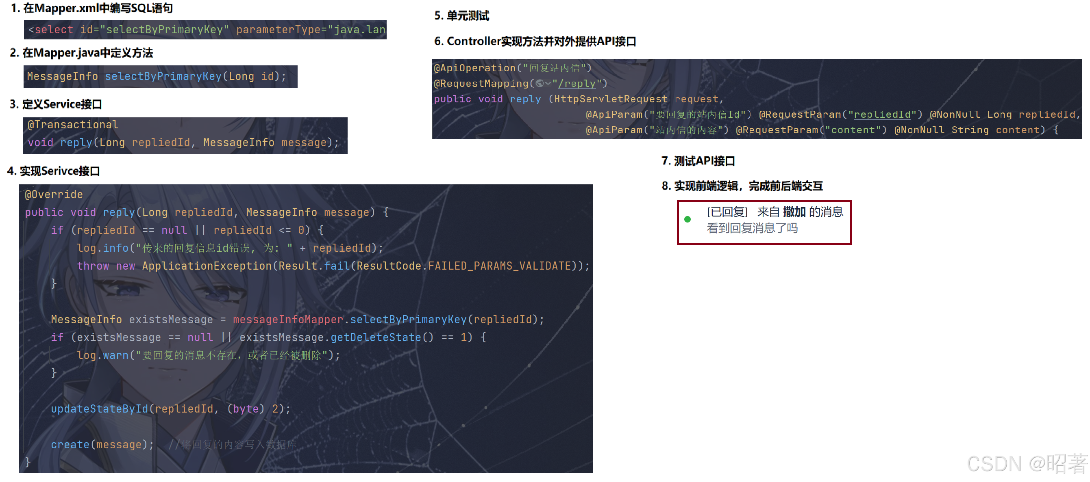The image size is (1090, 482).
Task: Click the message text 看到回复消息了吗
Action: 752,229
